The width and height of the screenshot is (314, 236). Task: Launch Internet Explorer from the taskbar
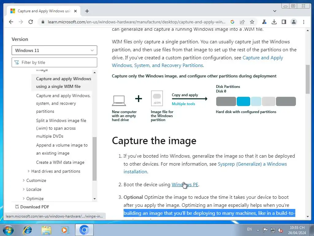pyautogui.click(x=27, y=230)
